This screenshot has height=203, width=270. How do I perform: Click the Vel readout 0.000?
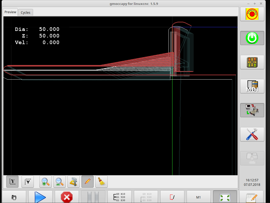(51, 42)
